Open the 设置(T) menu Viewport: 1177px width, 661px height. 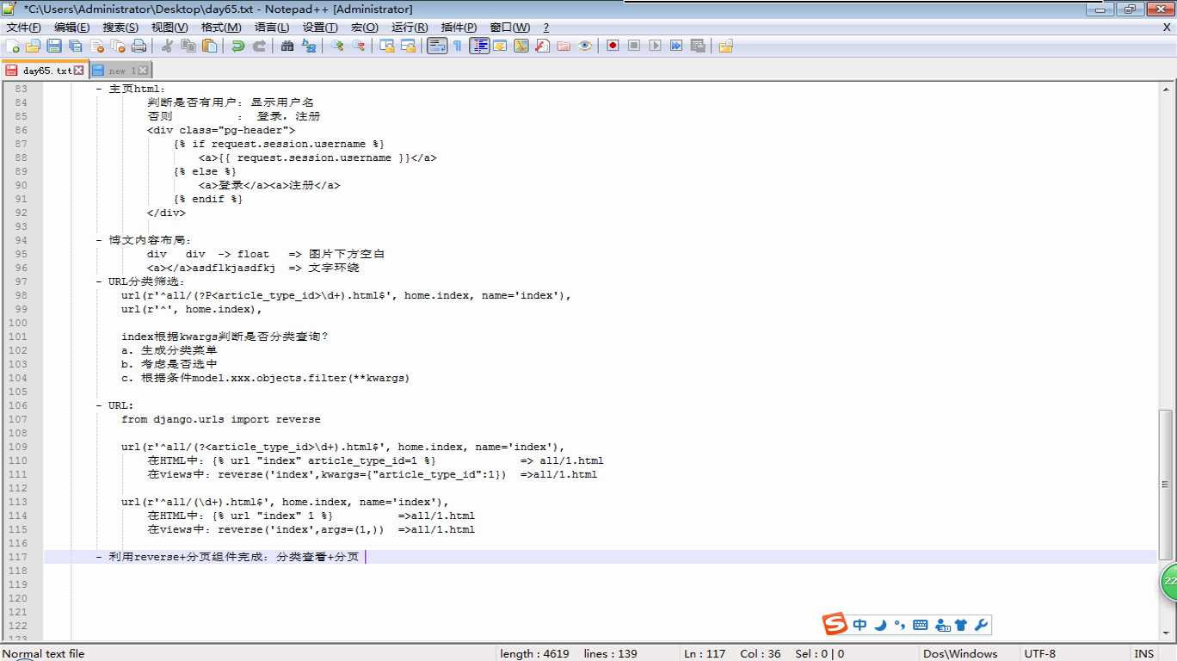point(320,28)
